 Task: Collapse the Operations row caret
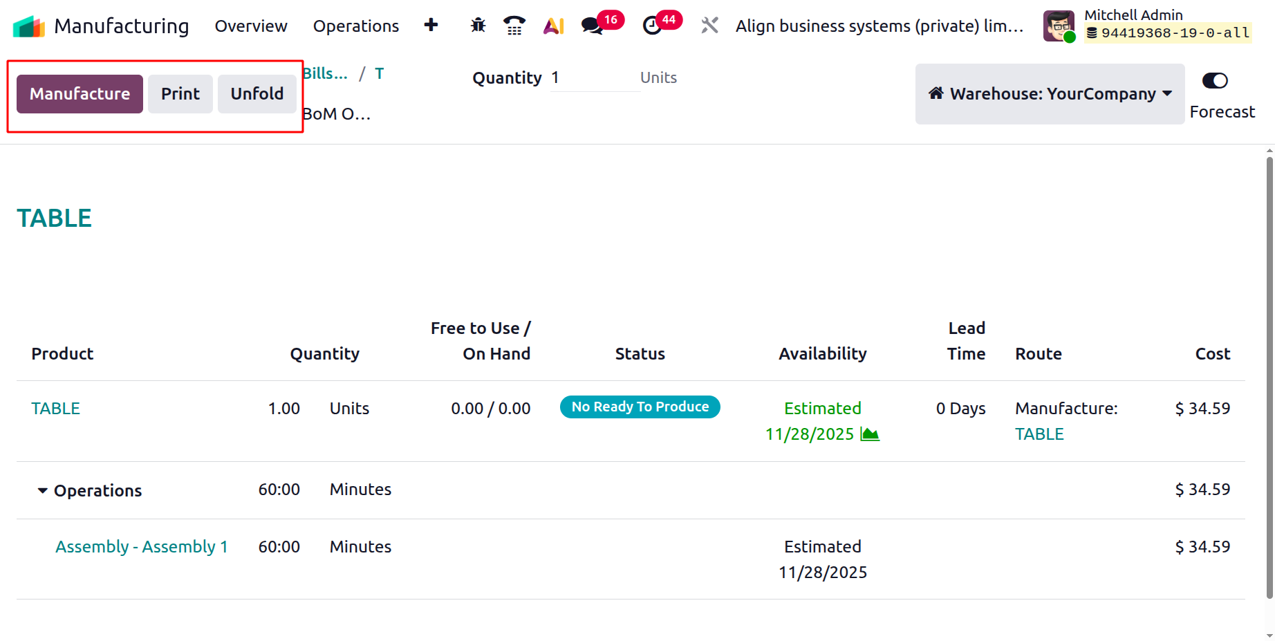(43, 490)
